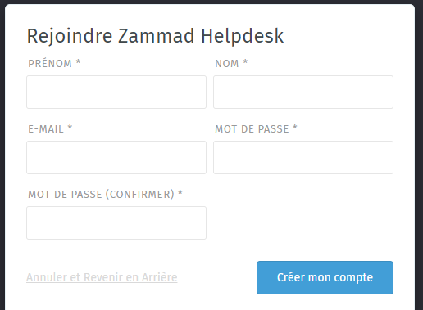Click the required asterisk beside NOM
This screenshot has width=423, height=310.
[x=245, y=62]
